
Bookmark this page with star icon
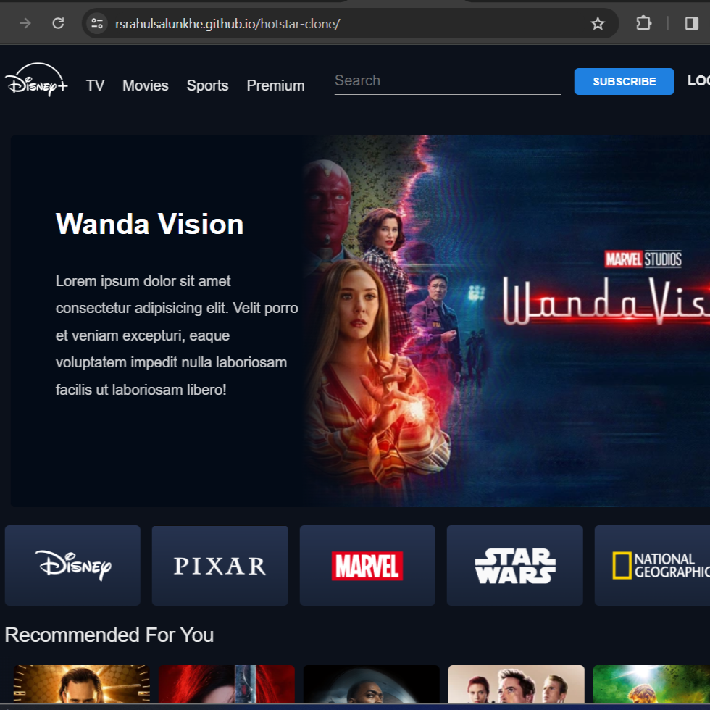point(598,24)
